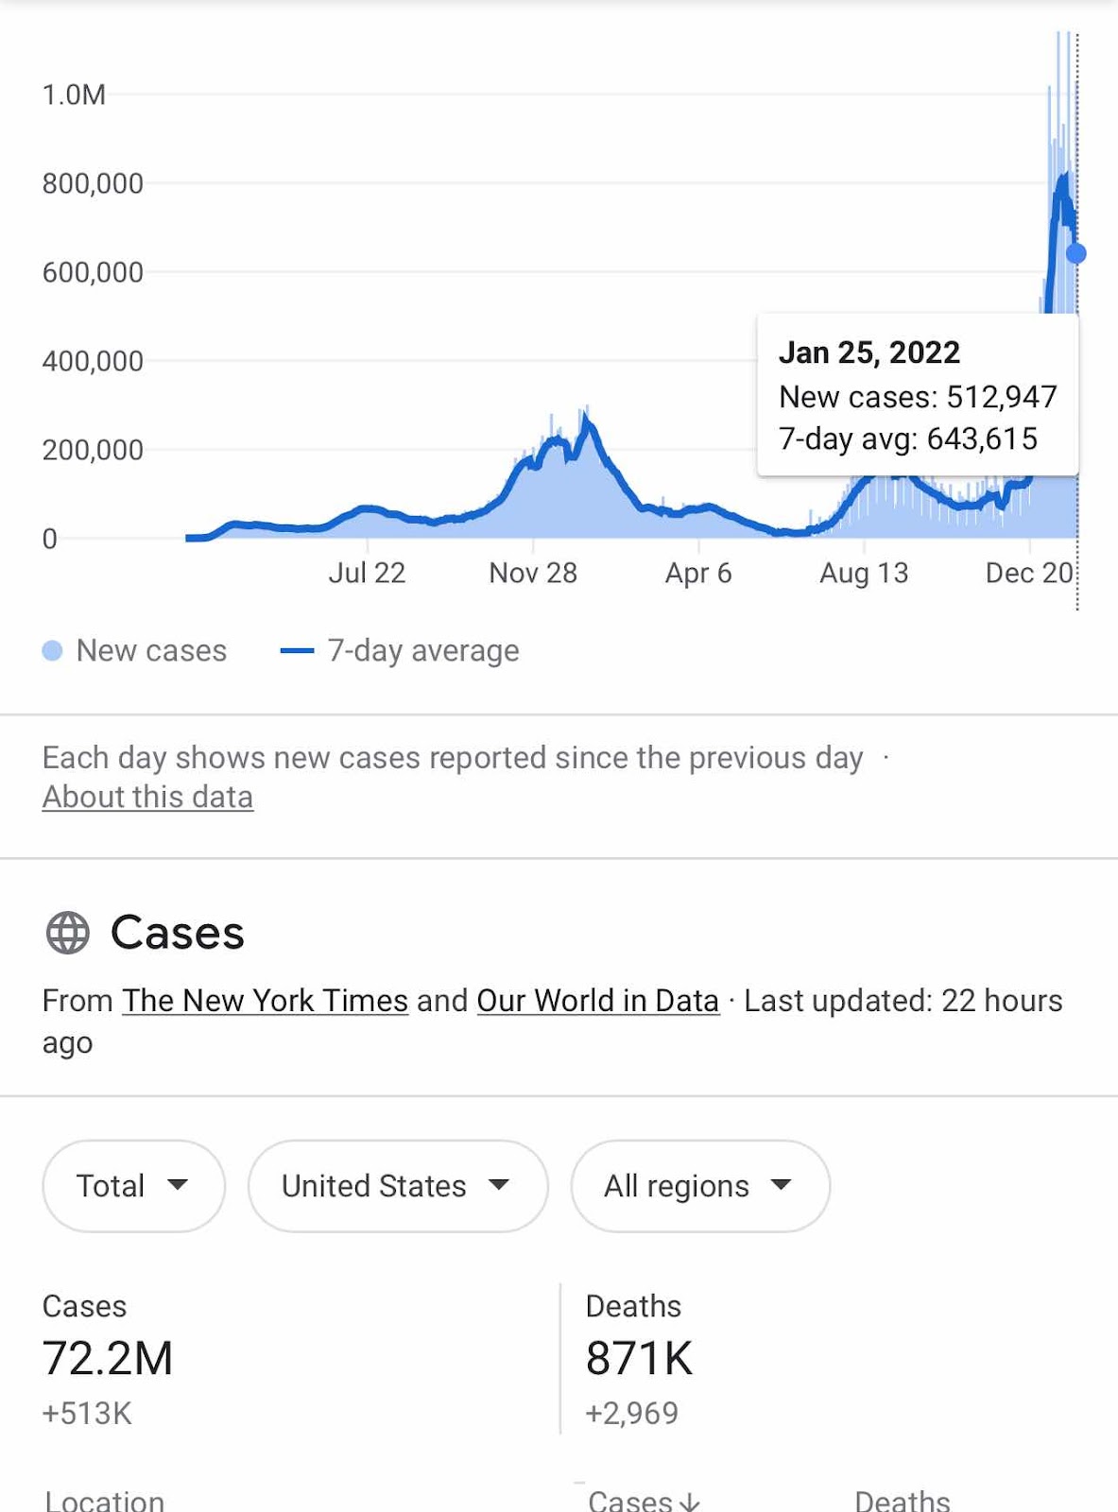Screen dimensions: 1118x1512
Task: Expand the United States selector
Action: click(x=398, y=1186)
